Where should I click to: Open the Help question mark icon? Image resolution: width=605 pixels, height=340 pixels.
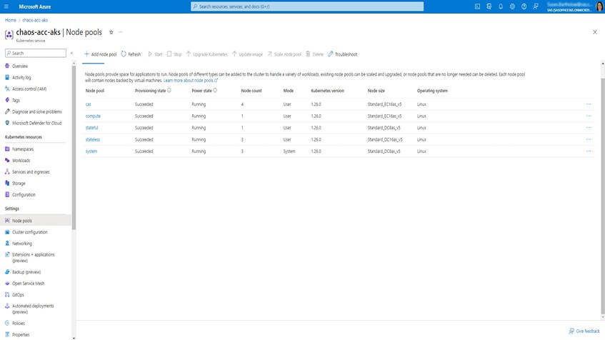point(524,6)
